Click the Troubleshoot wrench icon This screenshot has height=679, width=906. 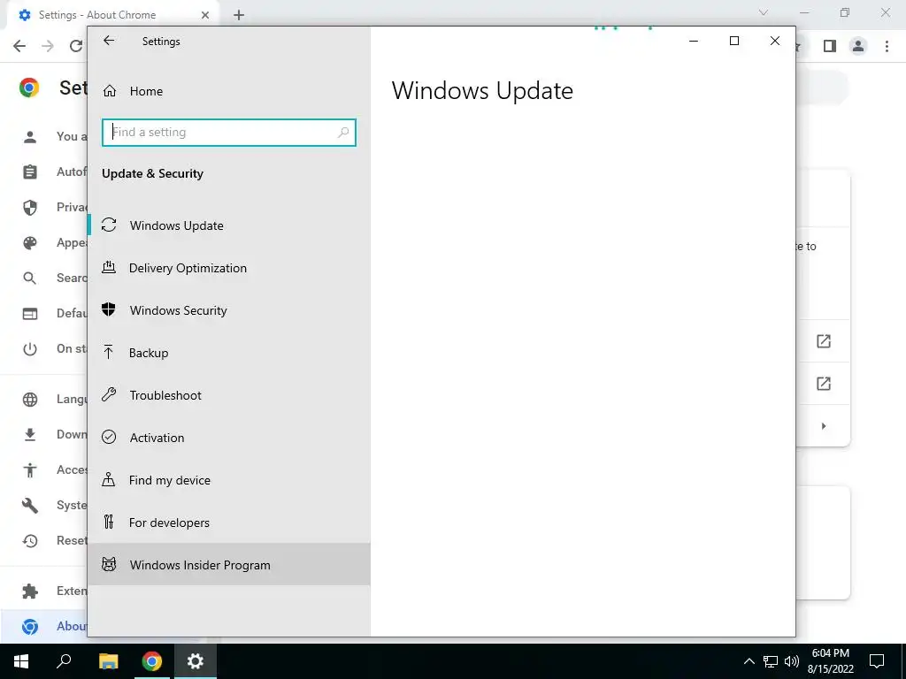pyautogui.click(x=109, y=394)
